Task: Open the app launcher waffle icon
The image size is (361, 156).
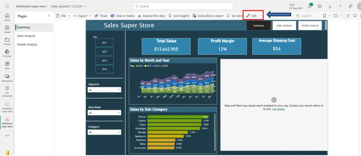Action: pyautogui.click(x=7, y=6)
